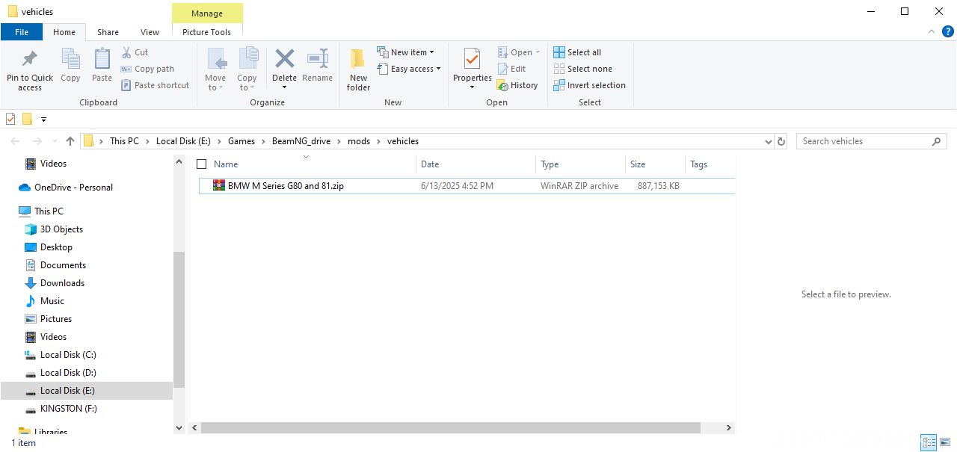Click the Manage contextual tab header

point(207,13)
